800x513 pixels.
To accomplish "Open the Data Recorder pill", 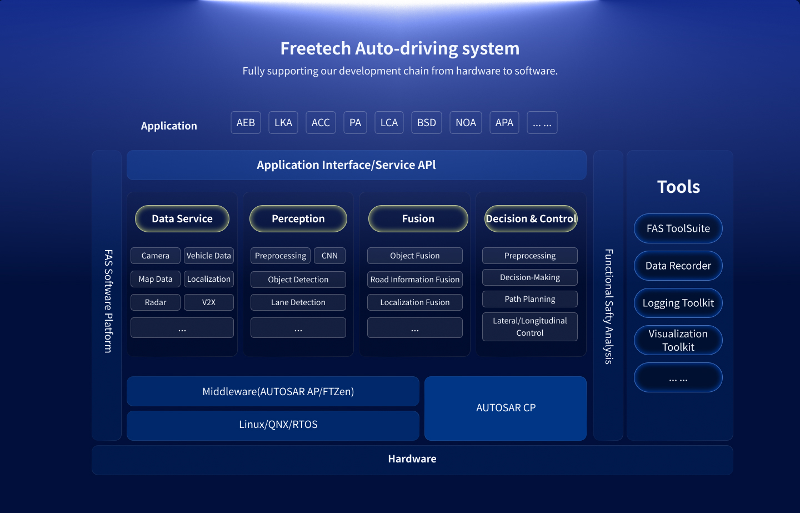I will (678, 266).
